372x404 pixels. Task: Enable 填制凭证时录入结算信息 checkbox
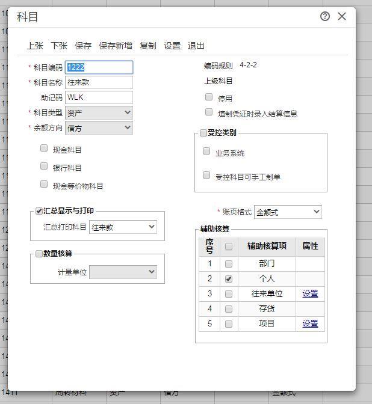coord(209,112)
